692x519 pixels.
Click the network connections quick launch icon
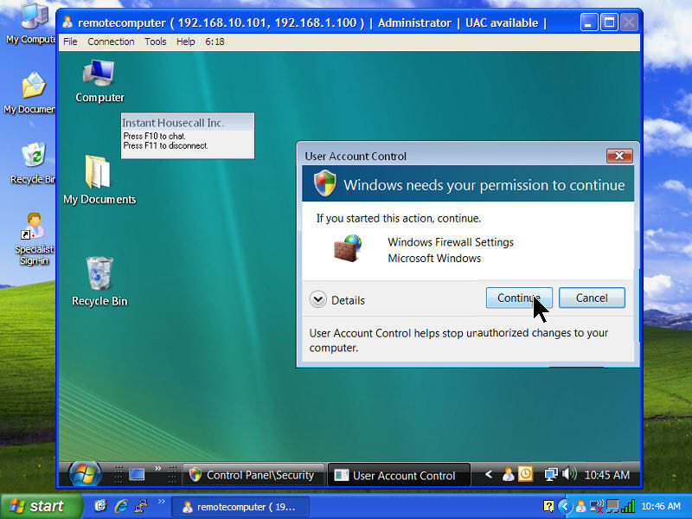pos(141,506)
